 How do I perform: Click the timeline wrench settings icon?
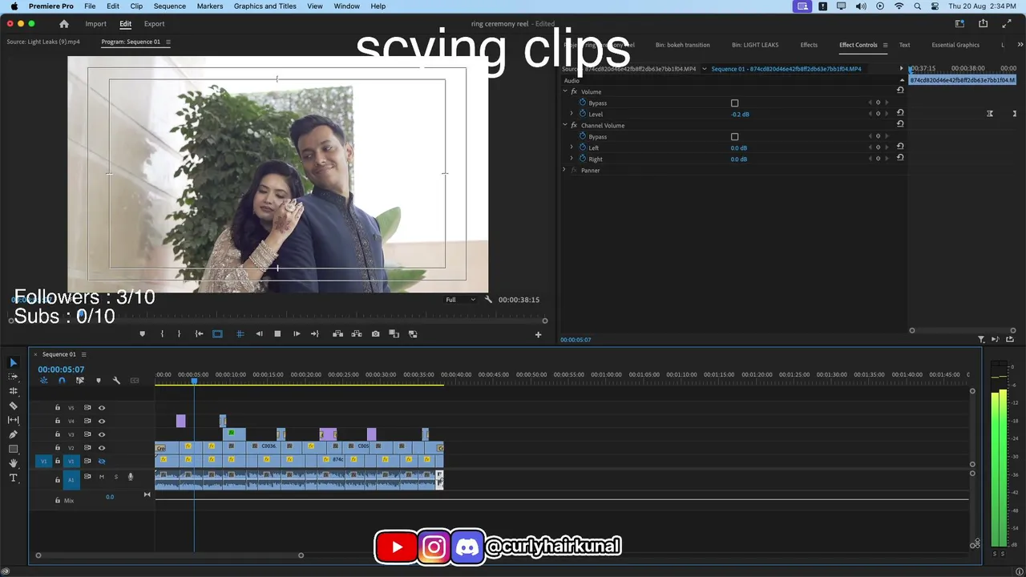pos(116,381)
